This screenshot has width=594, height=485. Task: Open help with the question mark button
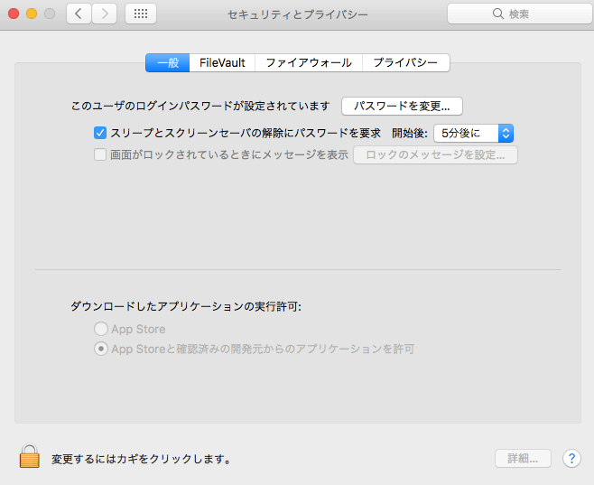coord(571,459)
